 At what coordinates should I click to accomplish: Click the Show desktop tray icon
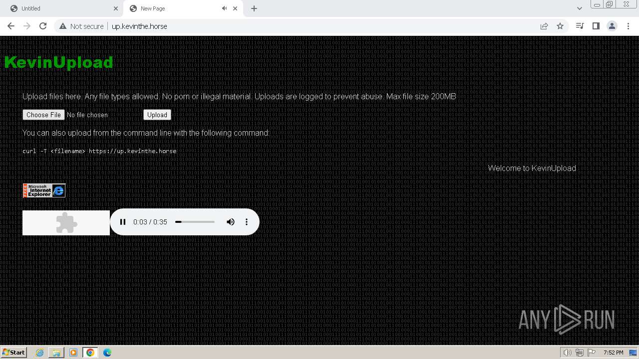pos(633,353)
